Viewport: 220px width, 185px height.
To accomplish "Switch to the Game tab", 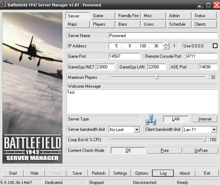I will 103,16.
